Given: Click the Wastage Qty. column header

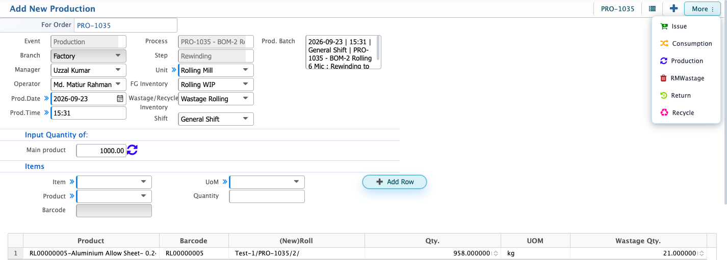Looking at the screenshot, I should click(638, 241).
